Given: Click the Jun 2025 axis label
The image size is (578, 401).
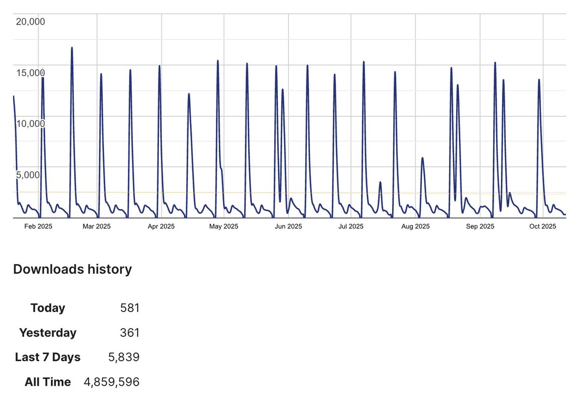Looking at the screenshot, I should [289, 226].
